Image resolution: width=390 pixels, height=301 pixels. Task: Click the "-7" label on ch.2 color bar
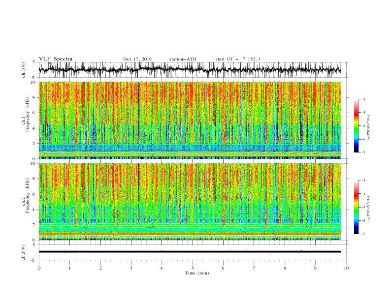(x=363, y=234)
